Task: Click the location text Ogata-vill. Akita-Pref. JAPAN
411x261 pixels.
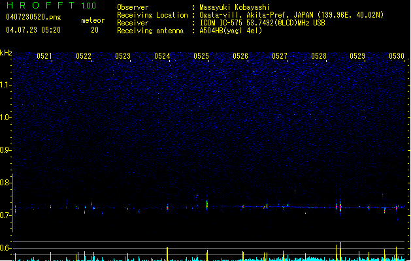Action: click(256, 15)
